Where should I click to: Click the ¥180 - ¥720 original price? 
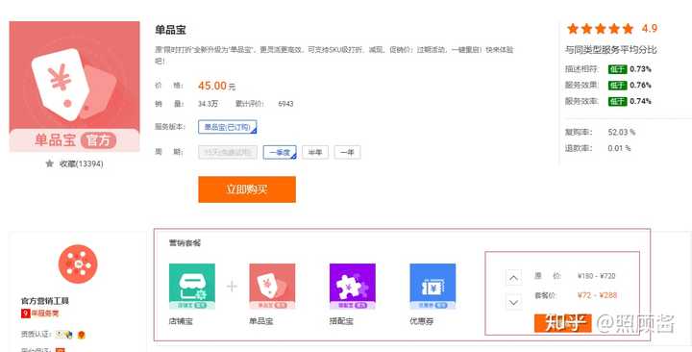(596, 276)
